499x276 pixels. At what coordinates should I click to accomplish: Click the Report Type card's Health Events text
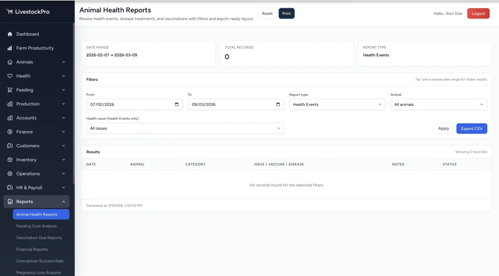(376, 55)
